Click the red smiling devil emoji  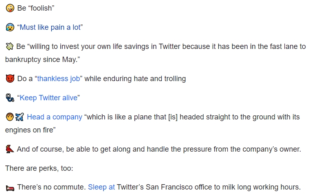pos(10,79)
